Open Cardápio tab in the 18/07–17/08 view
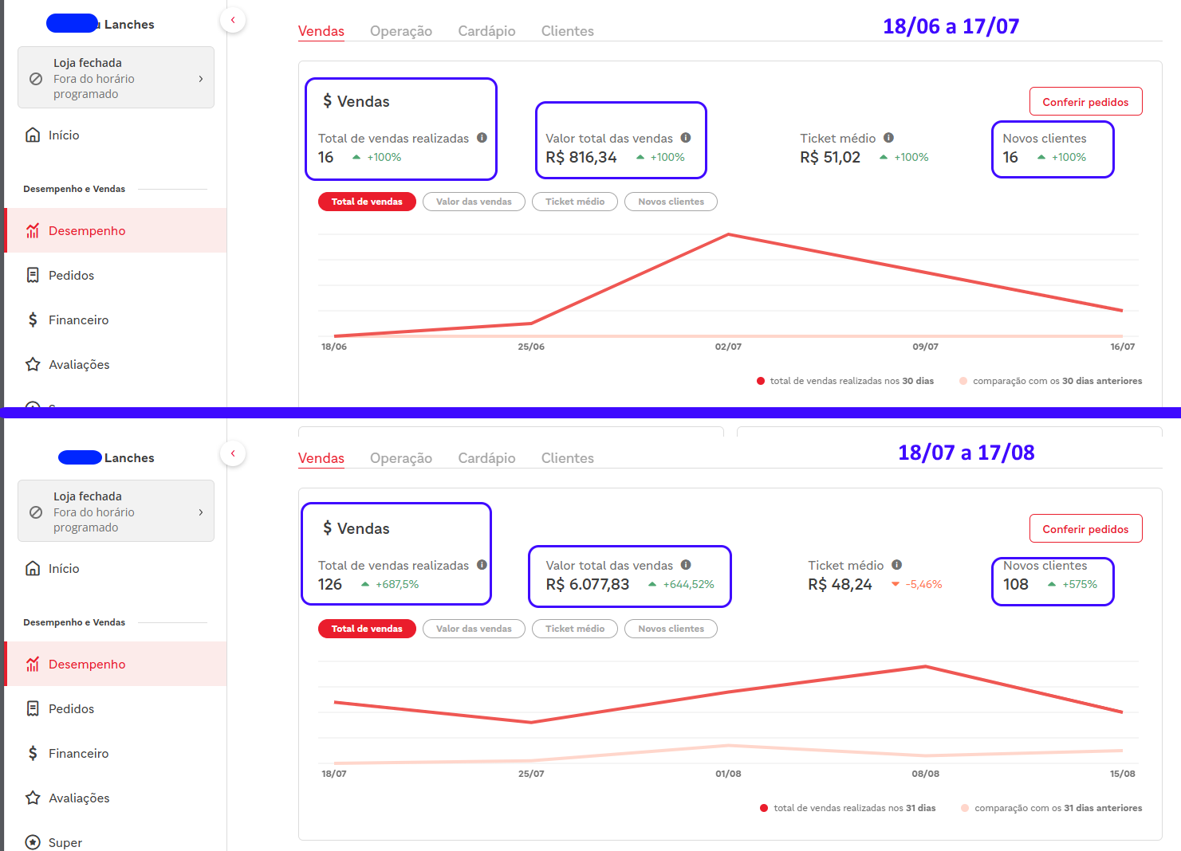 coord(486,458)
